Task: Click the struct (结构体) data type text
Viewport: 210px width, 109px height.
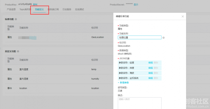Action: pyautogui.click(x=125, y=54)
